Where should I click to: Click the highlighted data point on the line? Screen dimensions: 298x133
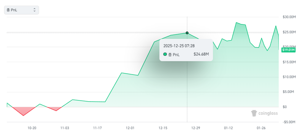187,33
